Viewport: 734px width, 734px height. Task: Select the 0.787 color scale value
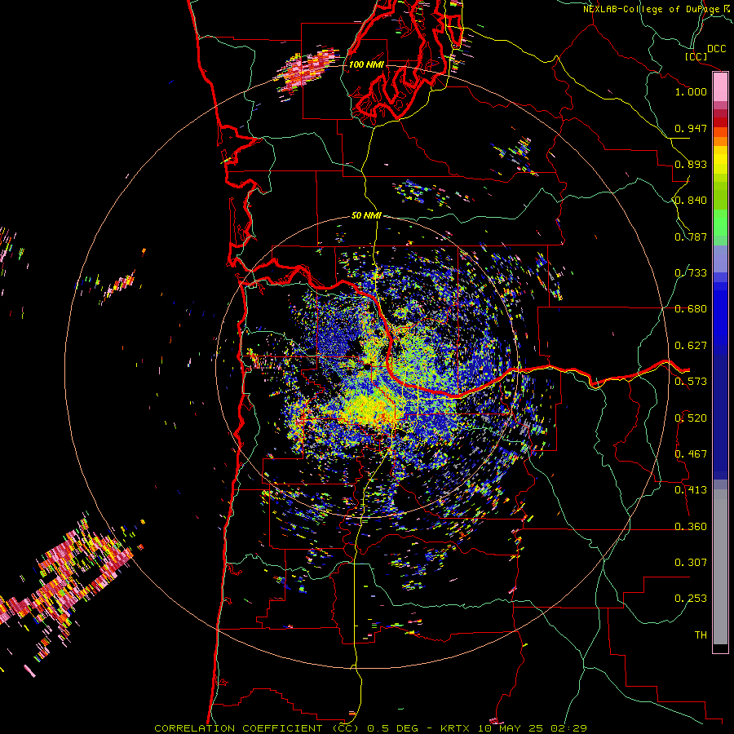tap(691, 237)
